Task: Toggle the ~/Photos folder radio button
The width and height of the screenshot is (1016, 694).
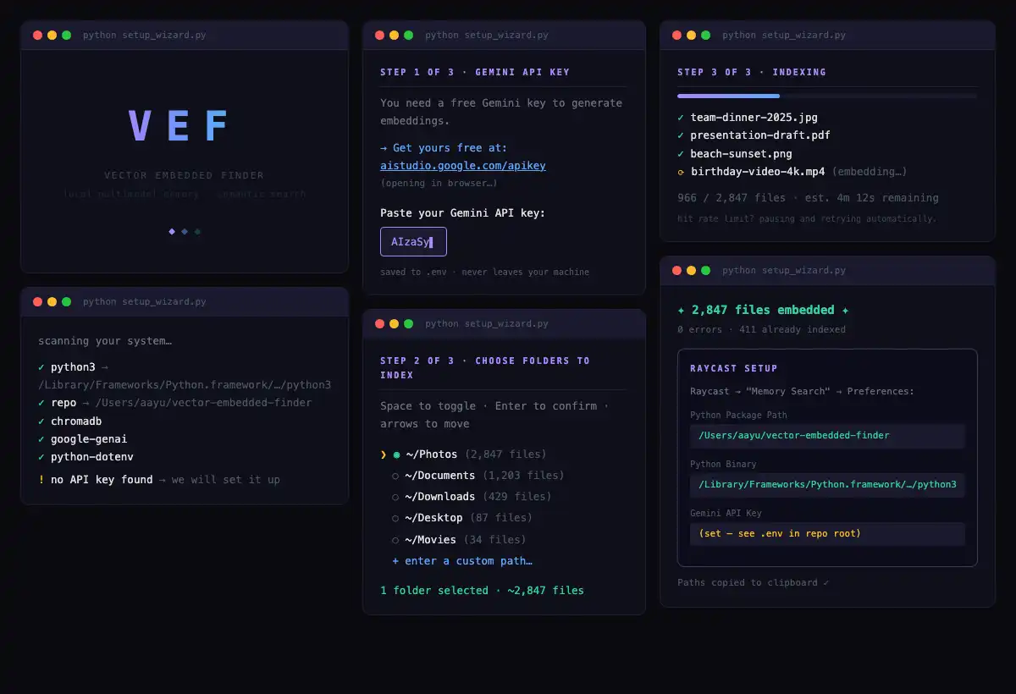Action: click(x=396, y=455)
